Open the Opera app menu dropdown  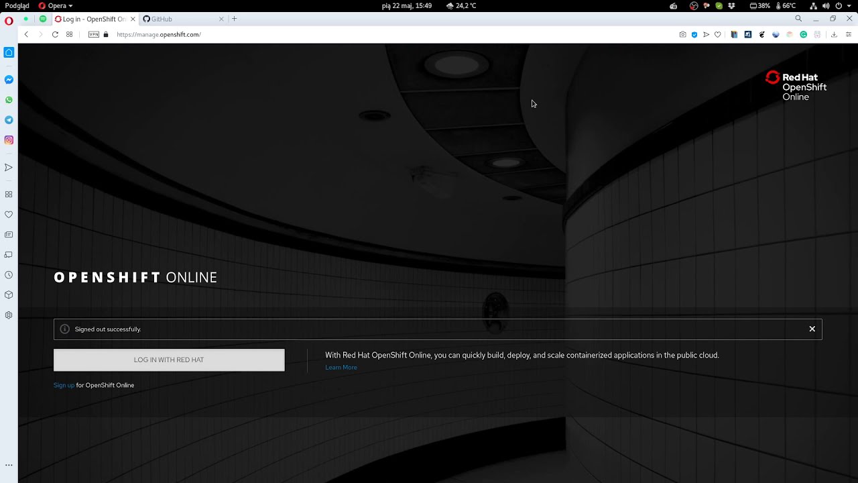(56, 5)
